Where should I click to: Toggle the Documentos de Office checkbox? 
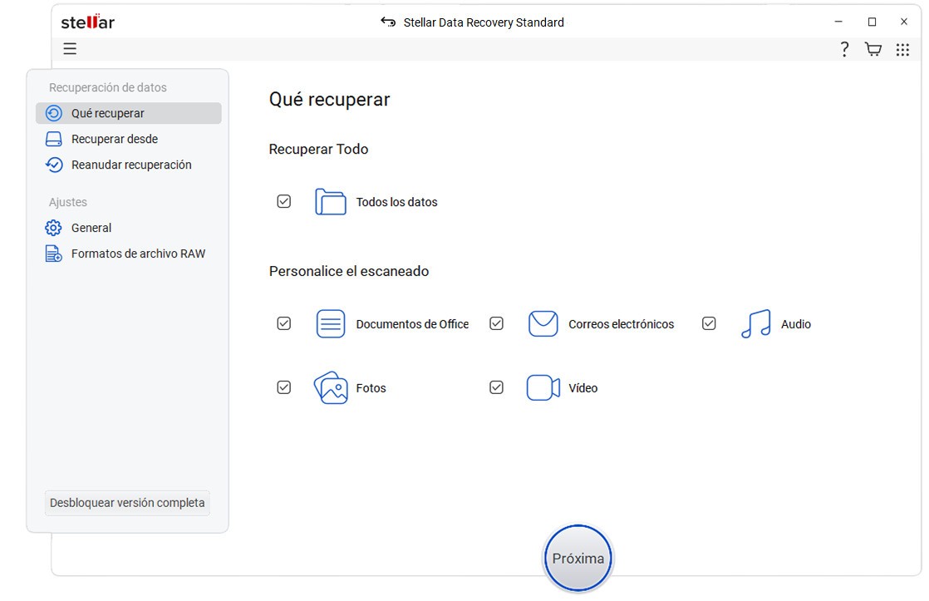coord(284,324)
